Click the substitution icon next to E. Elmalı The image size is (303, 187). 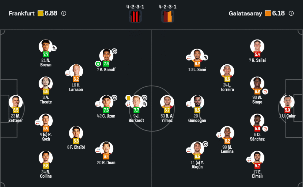[249, 159]
